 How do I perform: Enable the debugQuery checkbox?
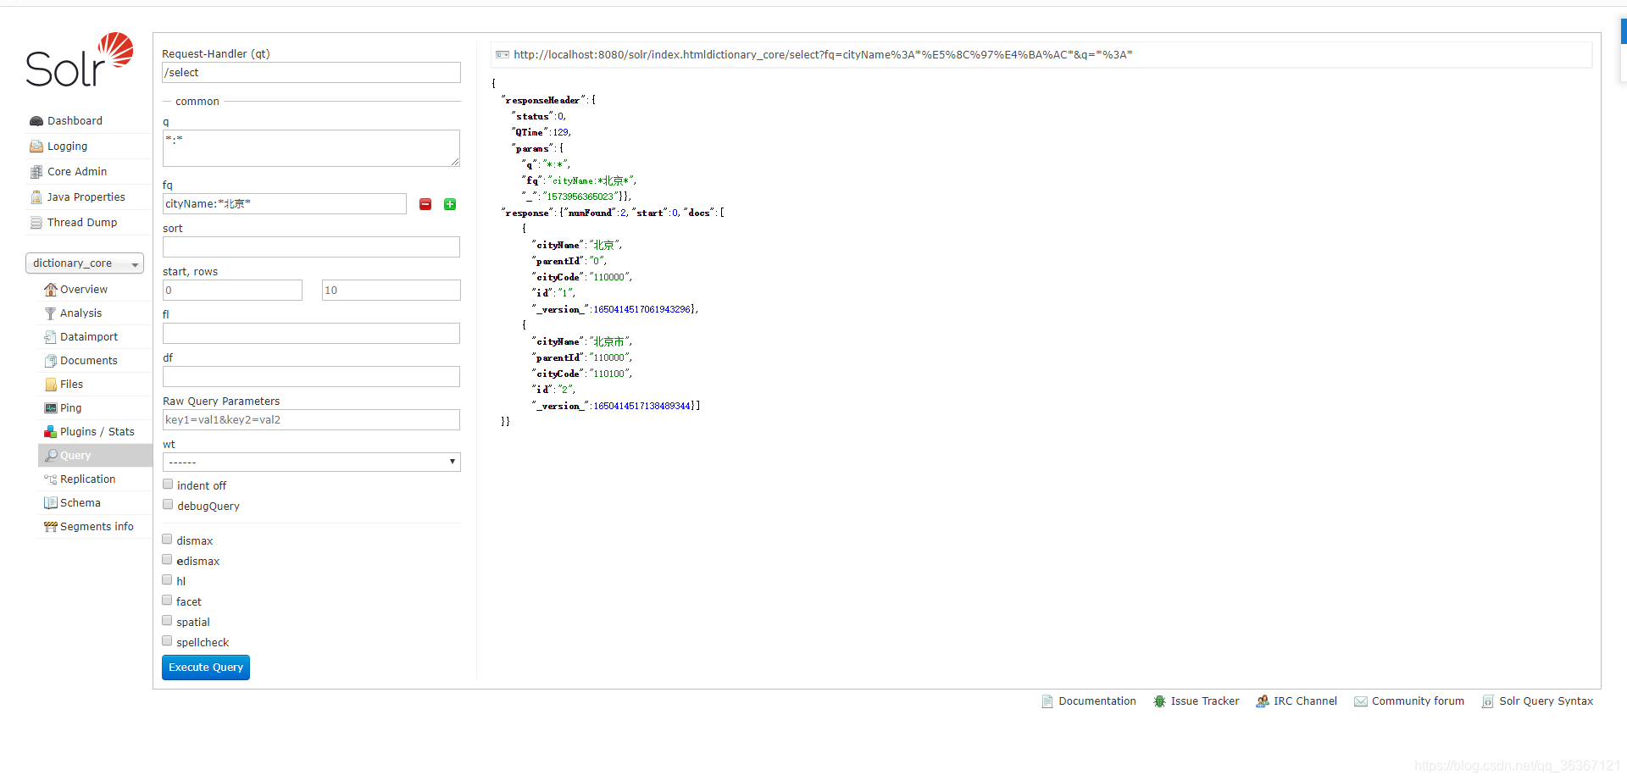click(x=168, y=505)
